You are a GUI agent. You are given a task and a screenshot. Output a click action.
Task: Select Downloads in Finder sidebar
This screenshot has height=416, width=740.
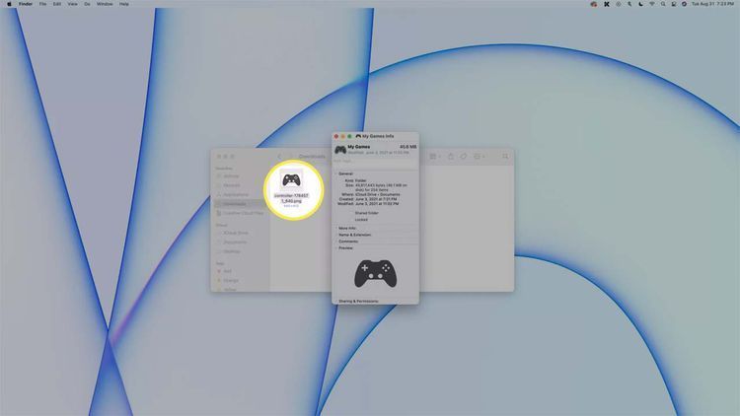pyautogui.click(x=232, y=204)
